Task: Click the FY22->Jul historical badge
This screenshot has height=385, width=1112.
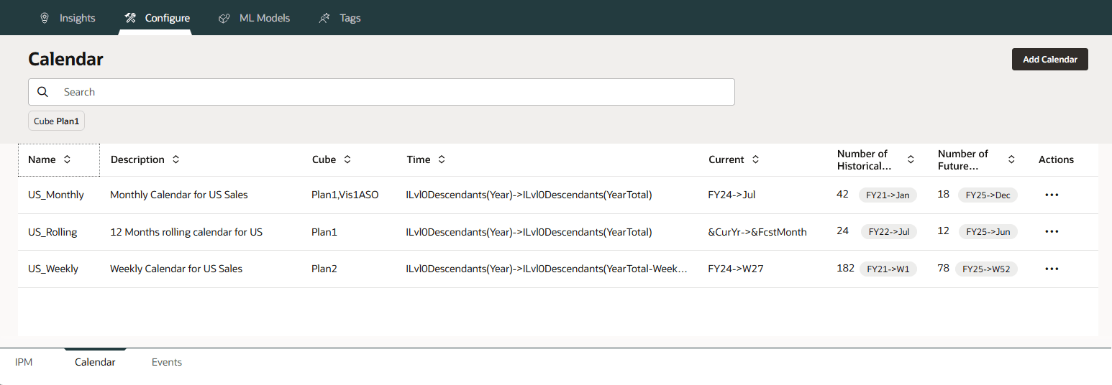Action: coord(888,232)
